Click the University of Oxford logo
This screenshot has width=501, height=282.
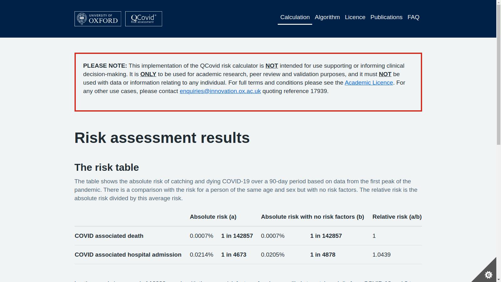(x=98, y=19)
